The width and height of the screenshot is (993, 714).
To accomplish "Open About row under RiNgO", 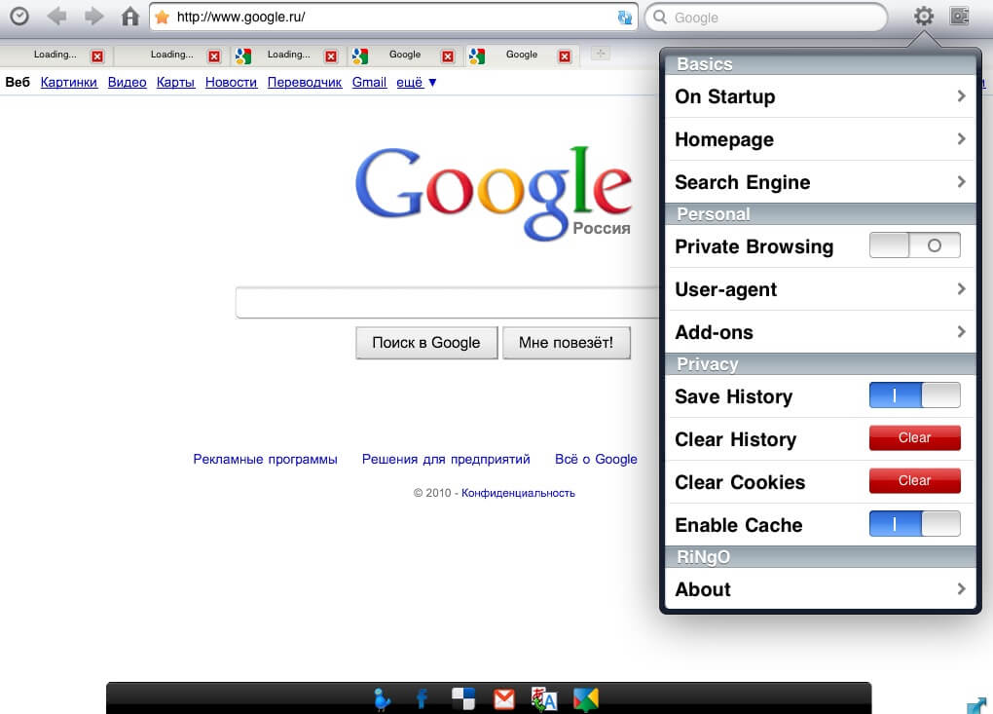I will tap(820, 589).
